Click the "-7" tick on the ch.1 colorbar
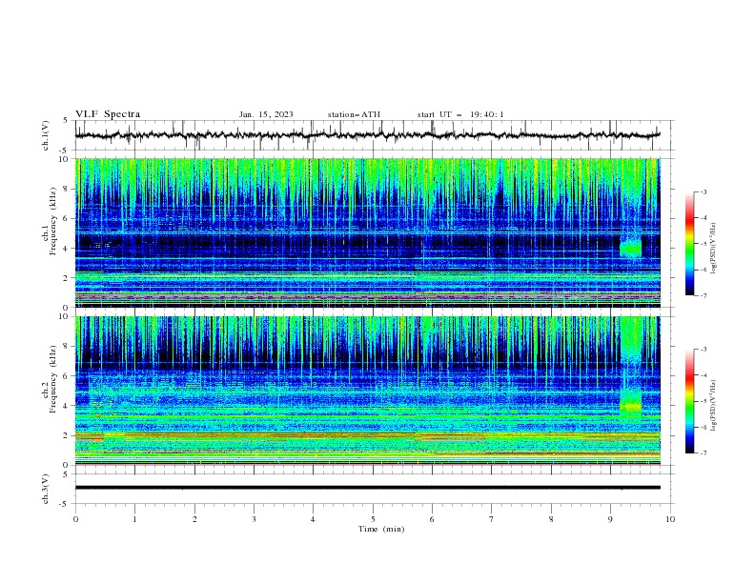The width and height of the screenshot is (755, 583). pos(704,295)
